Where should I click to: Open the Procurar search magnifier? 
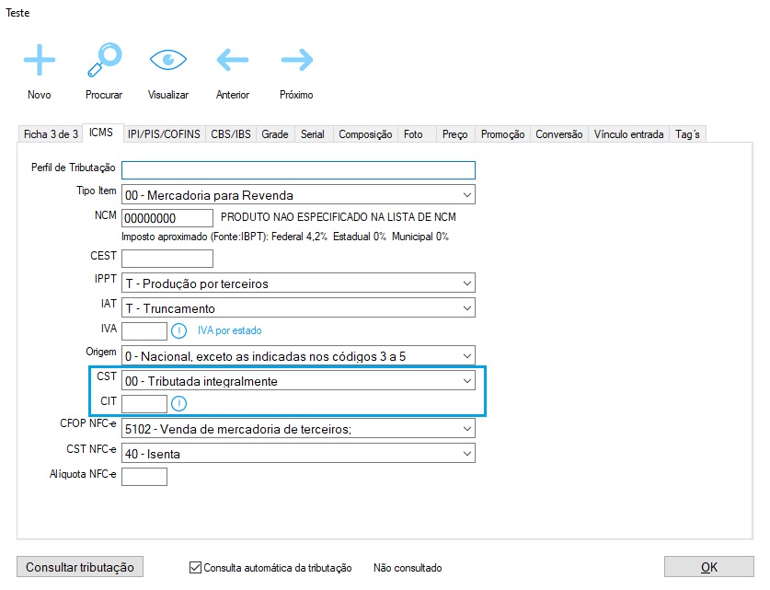(x=103, y=61)
